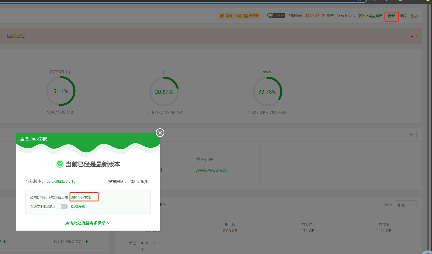Open the settings gear button
Image resolution: width=432 pixels, height=254 pixels.
[x=411, y=135]
